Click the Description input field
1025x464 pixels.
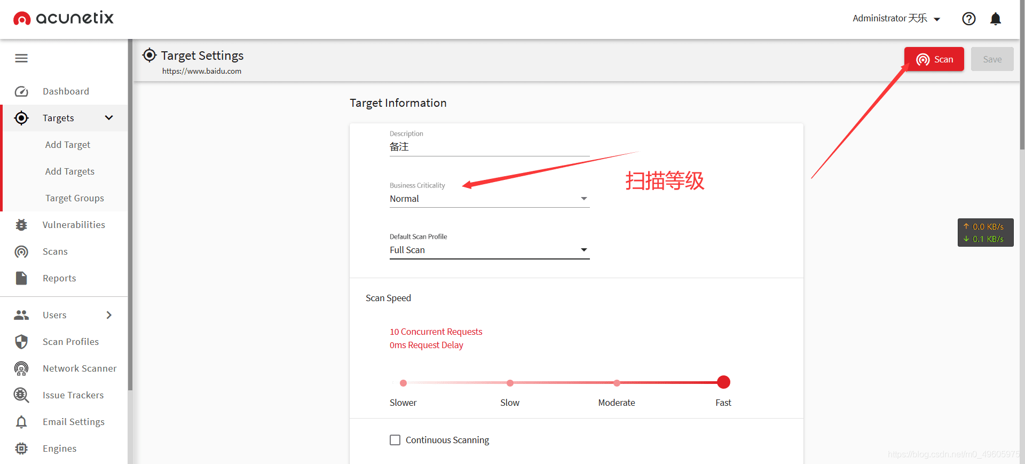click(x=490, y=147)
